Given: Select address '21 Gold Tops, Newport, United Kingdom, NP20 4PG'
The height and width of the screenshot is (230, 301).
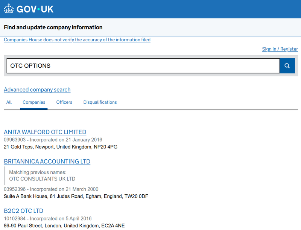Looking at the screenshot, I should click(61, 147).
